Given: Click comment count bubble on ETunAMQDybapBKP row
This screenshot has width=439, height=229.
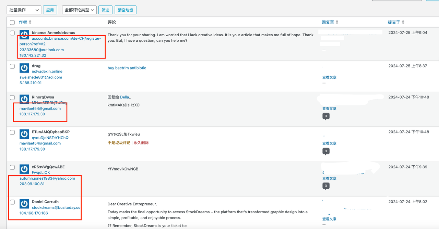Looking at the screenshot, I should (326, 151).
